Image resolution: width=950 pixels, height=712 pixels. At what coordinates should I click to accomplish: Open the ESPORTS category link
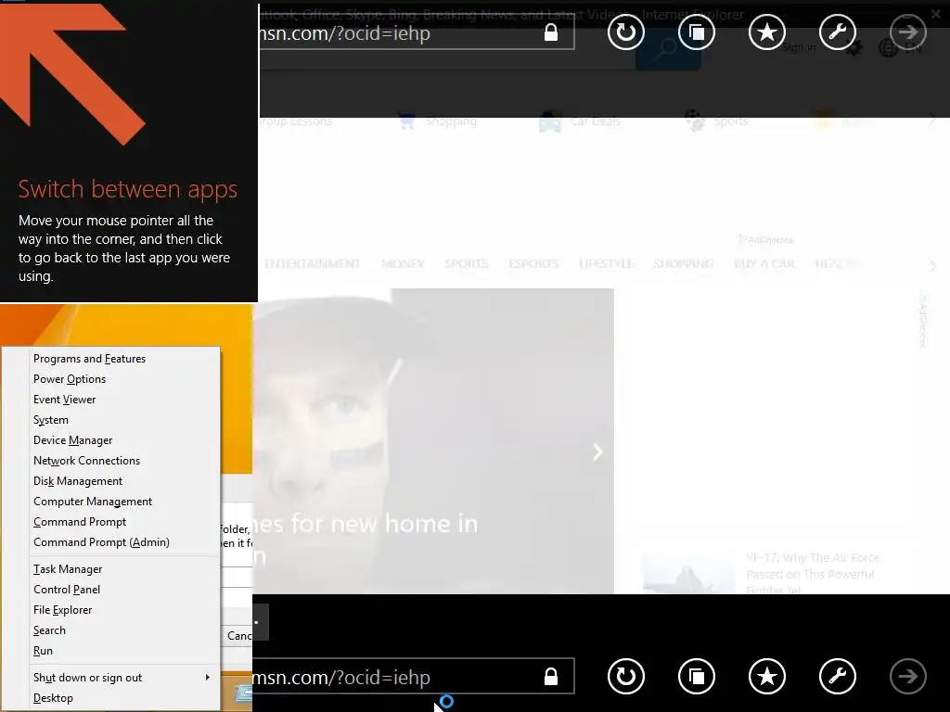[533, 263]
